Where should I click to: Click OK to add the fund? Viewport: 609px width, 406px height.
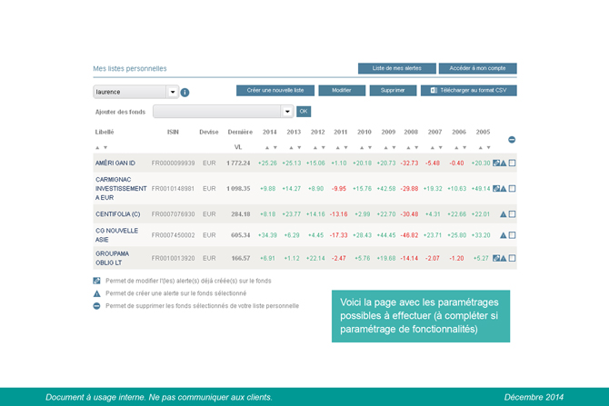point(304,112)
